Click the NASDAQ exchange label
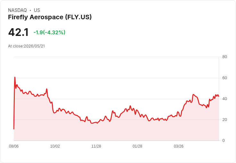The width and height of the screenshot is (236, 163). (x=17, y=10)
